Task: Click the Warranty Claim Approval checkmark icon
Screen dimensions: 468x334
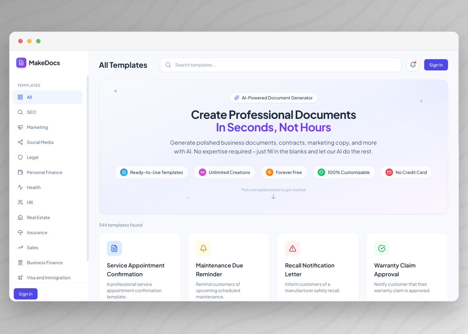Action: (x=381, y=248)
